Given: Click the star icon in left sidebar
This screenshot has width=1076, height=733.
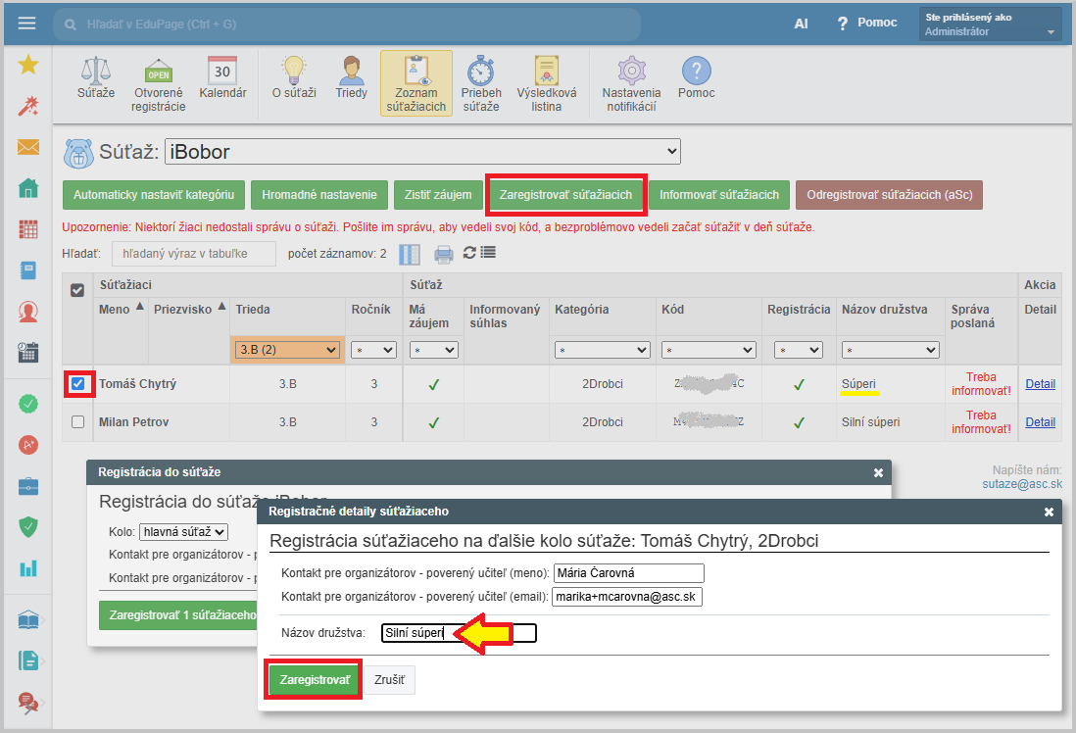Looking at the screenshot, I should [28, 65].
